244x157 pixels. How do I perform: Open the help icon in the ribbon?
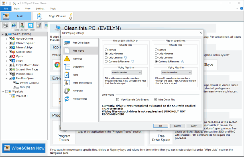pos(242,8)
